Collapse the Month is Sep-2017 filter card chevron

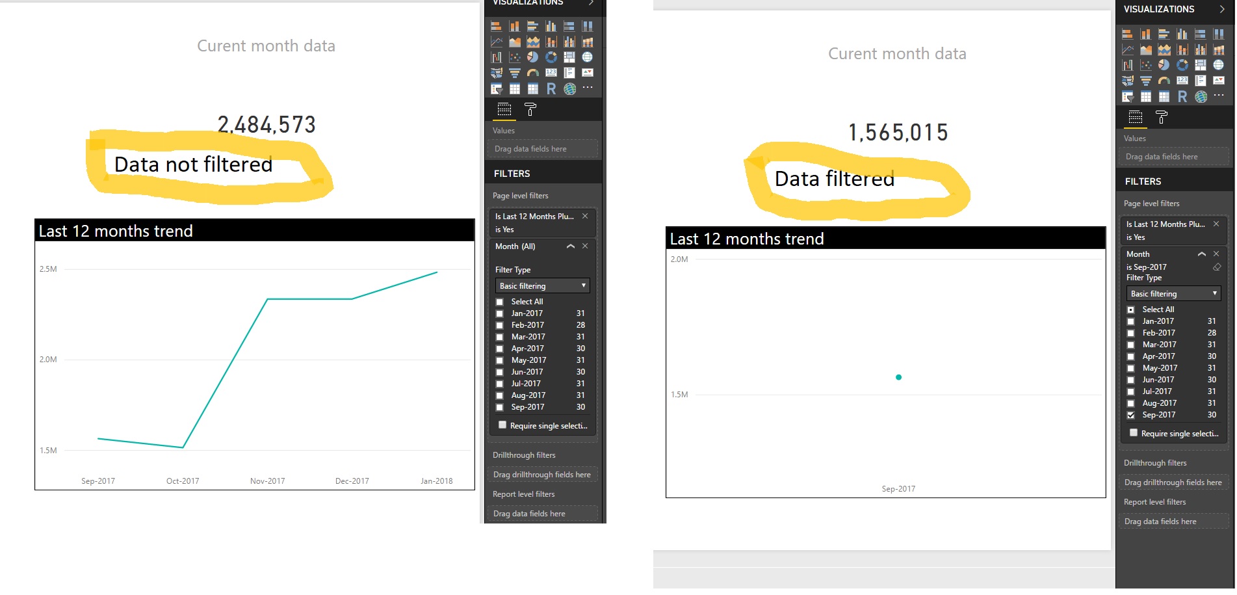click(1202, 254)
